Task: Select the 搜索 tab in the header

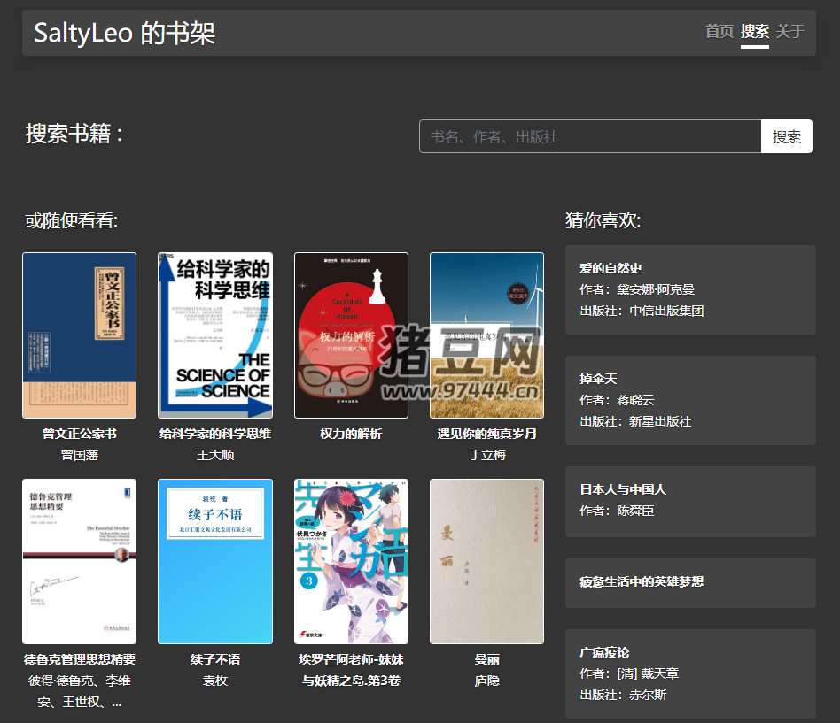Action: tap(754, 32)
